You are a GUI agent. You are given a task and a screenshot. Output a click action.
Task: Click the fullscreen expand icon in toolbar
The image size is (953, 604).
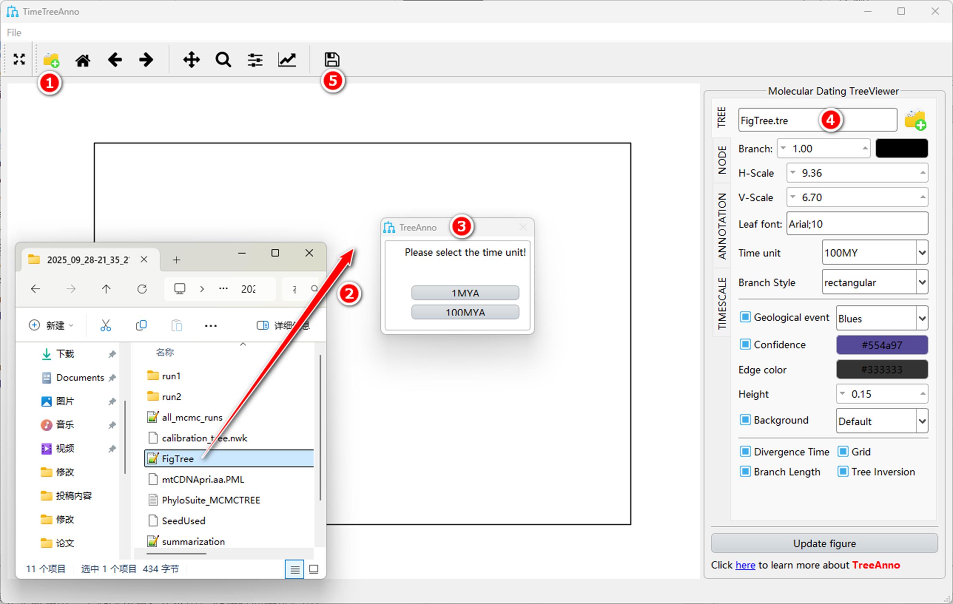coord(19,59)
